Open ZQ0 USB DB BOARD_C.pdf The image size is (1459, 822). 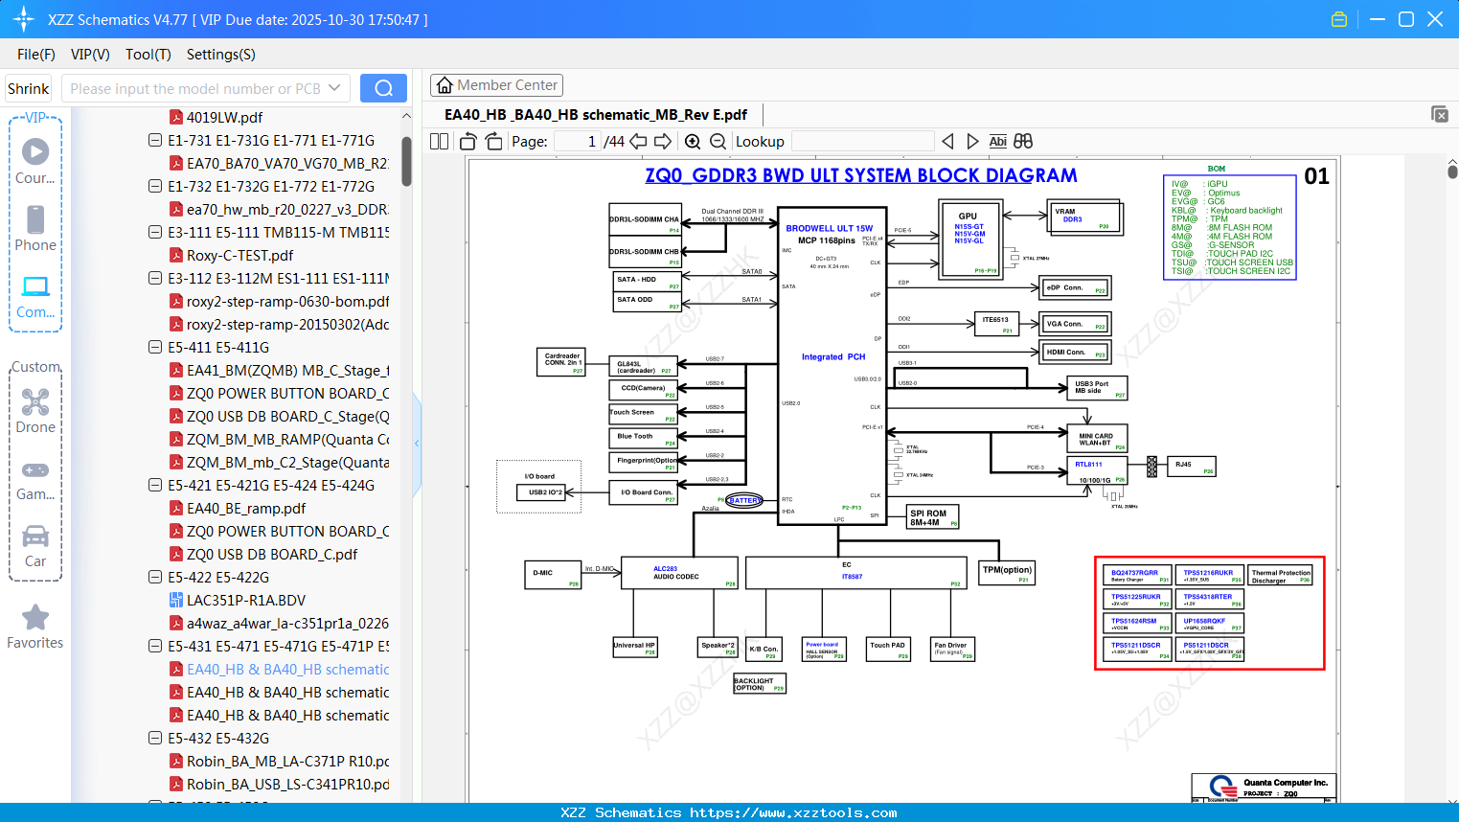click(x=263, y=555)
